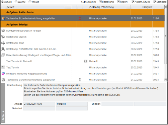Sort by Fälligkeit column header

point(147,7)
